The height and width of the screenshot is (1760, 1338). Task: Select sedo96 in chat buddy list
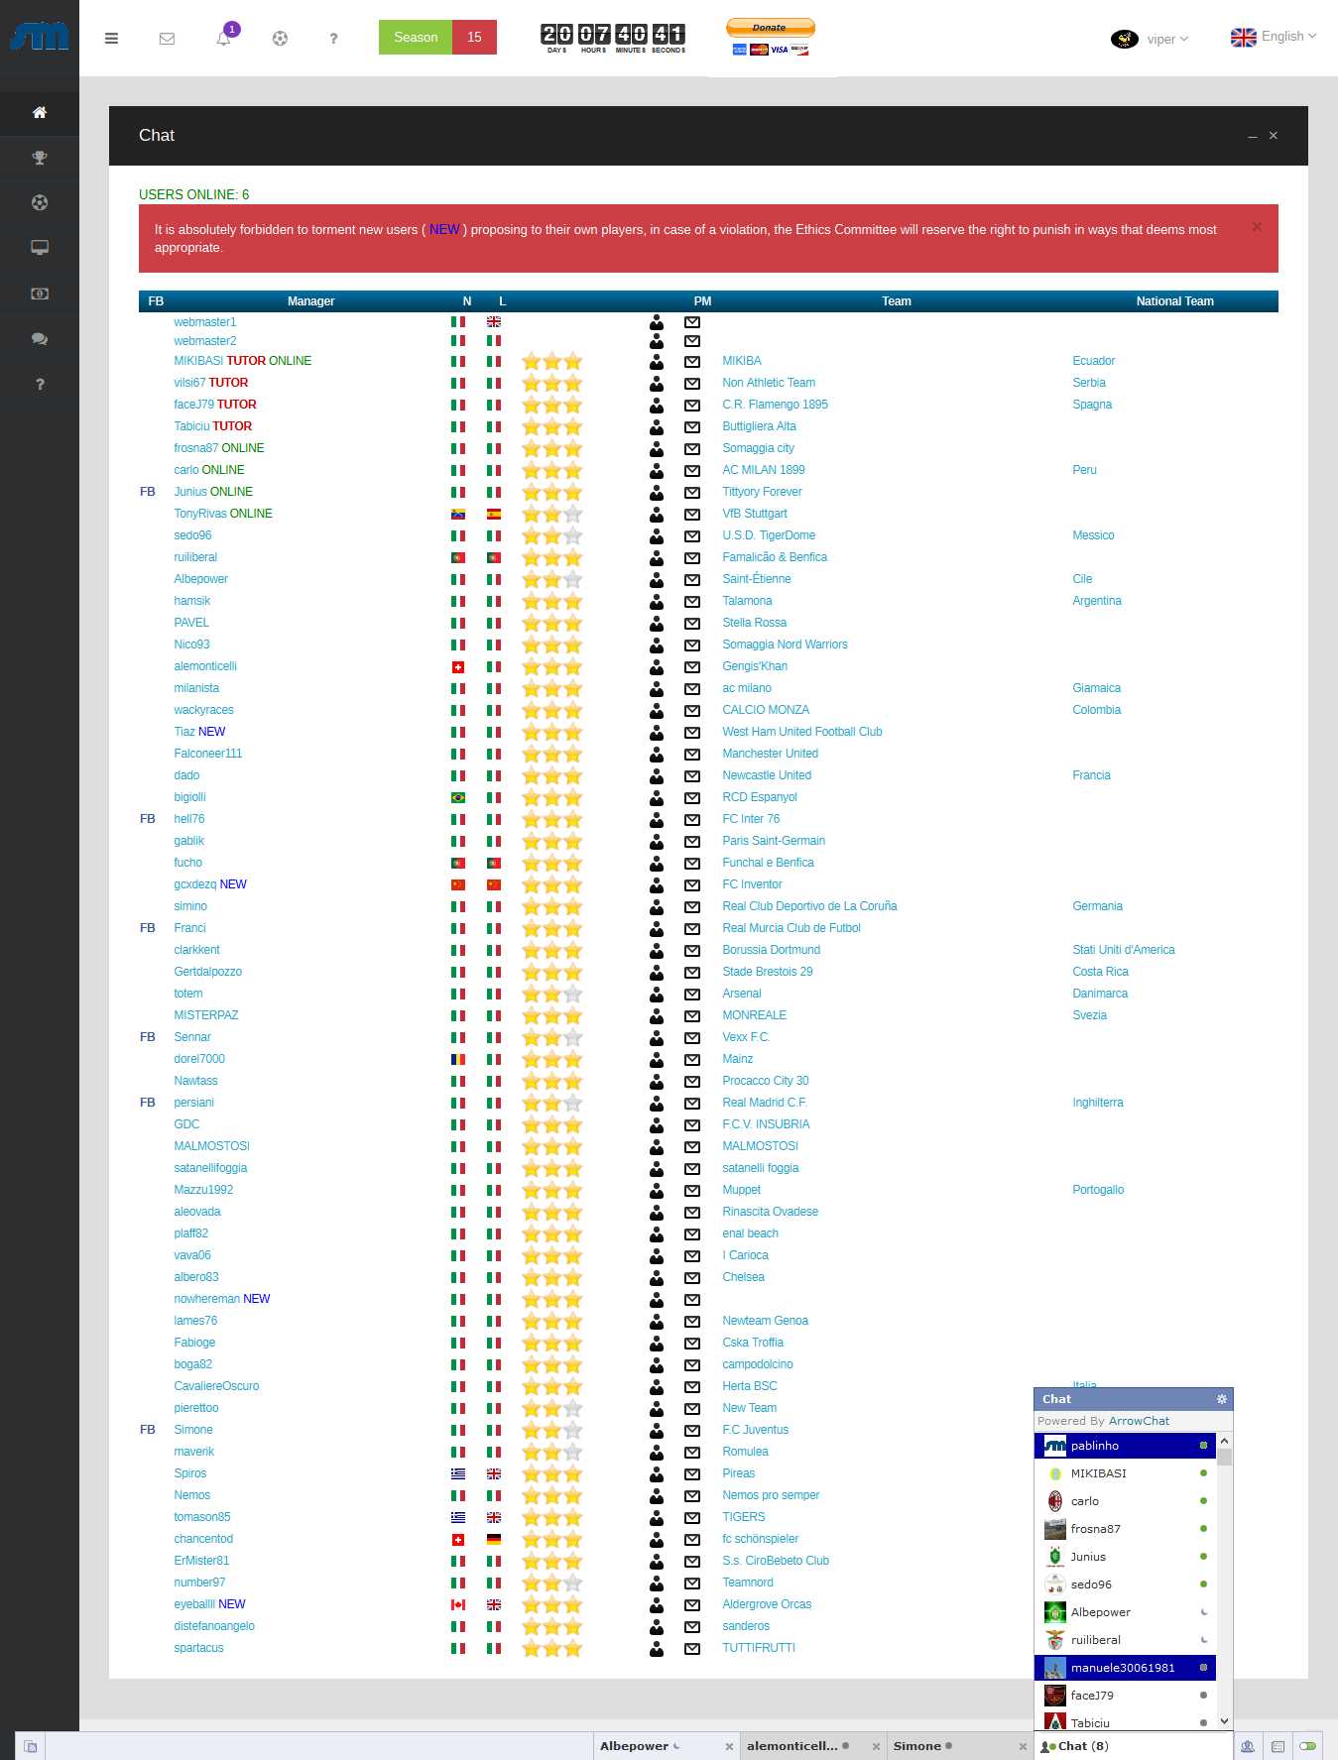coord(1125,1584)
